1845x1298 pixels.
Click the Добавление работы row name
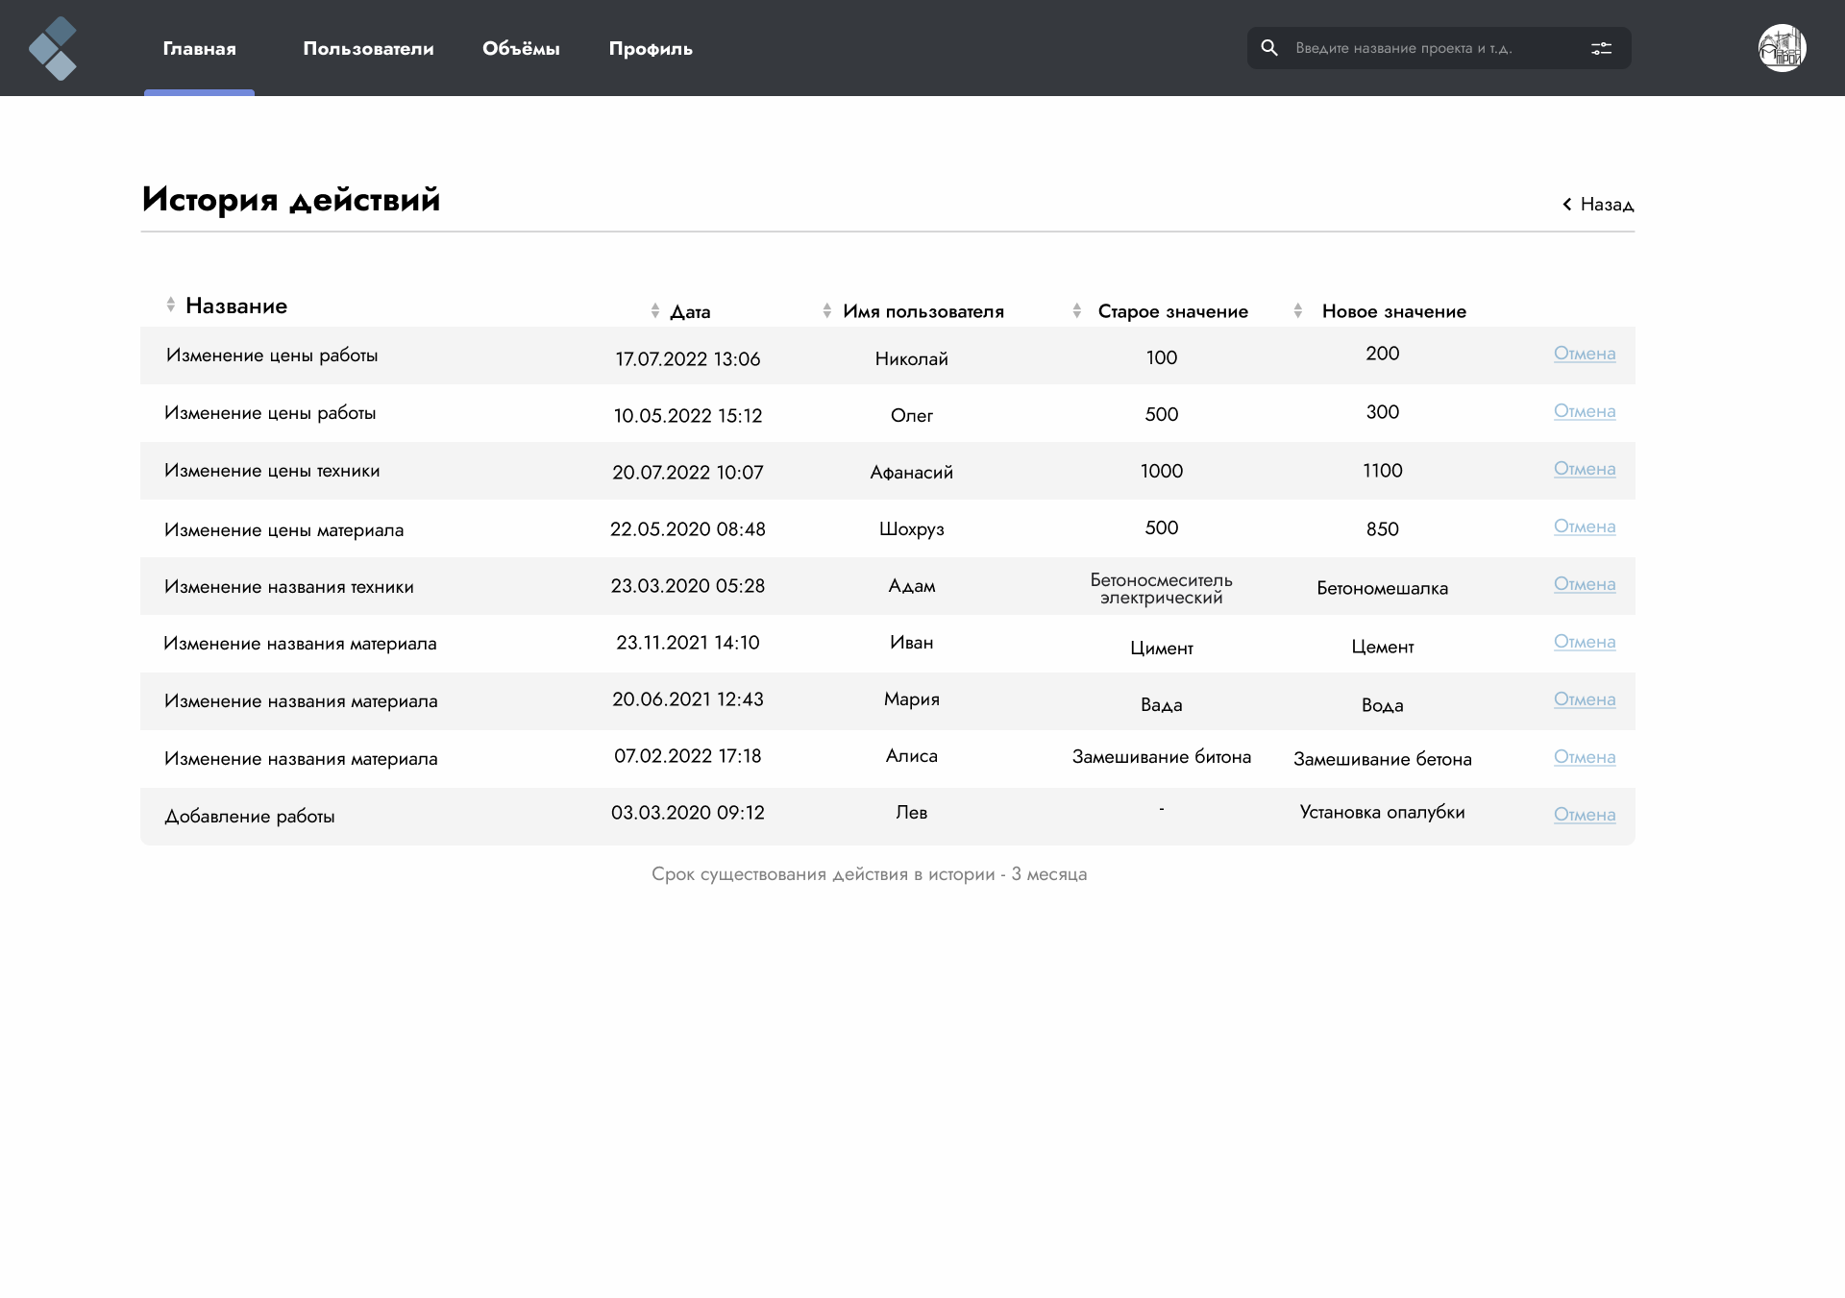[250, 817]
